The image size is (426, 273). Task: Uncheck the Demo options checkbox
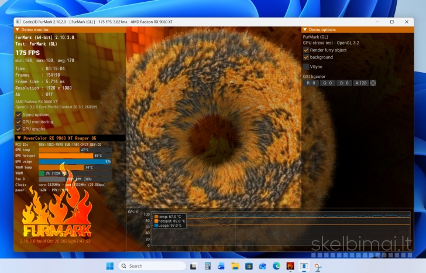point(19,115)
